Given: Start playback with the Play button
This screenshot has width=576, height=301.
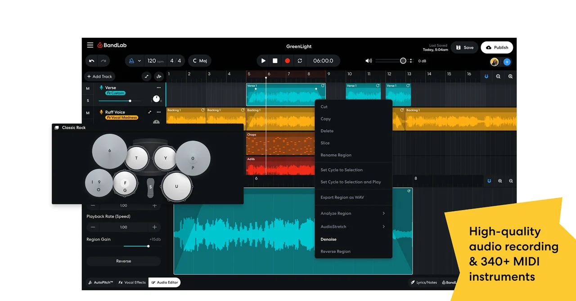Looking at the screenshot, I should coord(263,61).
